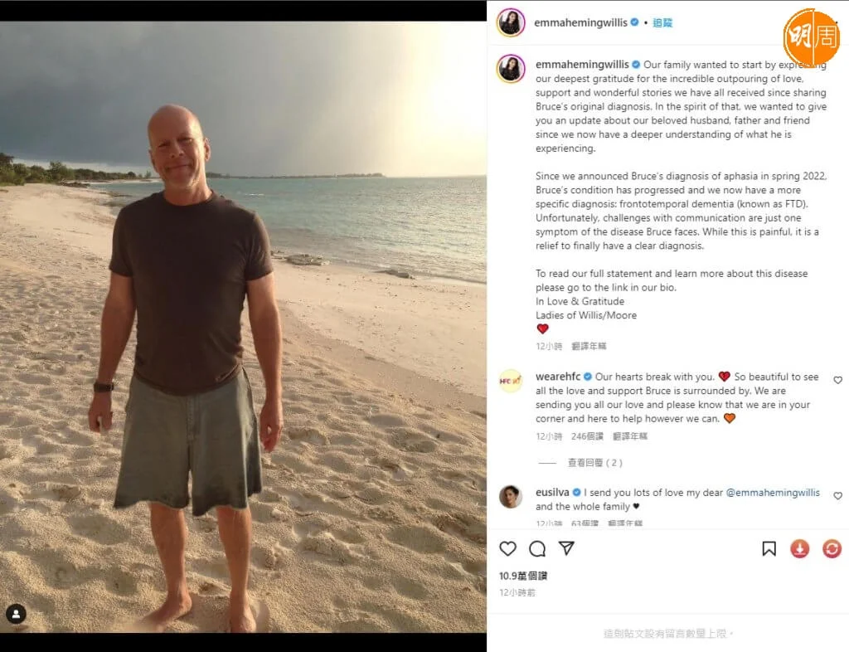Open comment speech bubble icon
The height and width of the screenshot is (652, 849).
click(x=537, y=548)
